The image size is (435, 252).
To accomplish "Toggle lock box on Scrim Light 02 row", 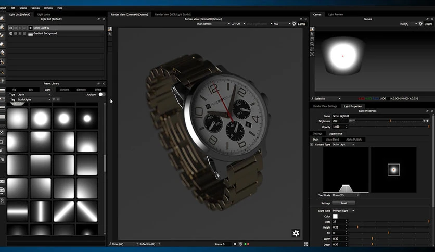I will pyautogui.click(x=20, y=28).
